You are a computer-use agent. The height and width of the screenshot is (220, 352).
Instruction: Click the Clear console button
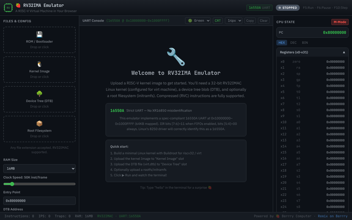click(264, 21)
